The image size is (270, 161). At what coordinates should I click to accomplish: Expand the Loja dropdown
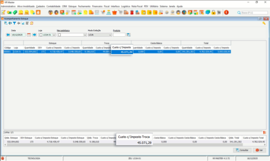click(x=54, y=35)
